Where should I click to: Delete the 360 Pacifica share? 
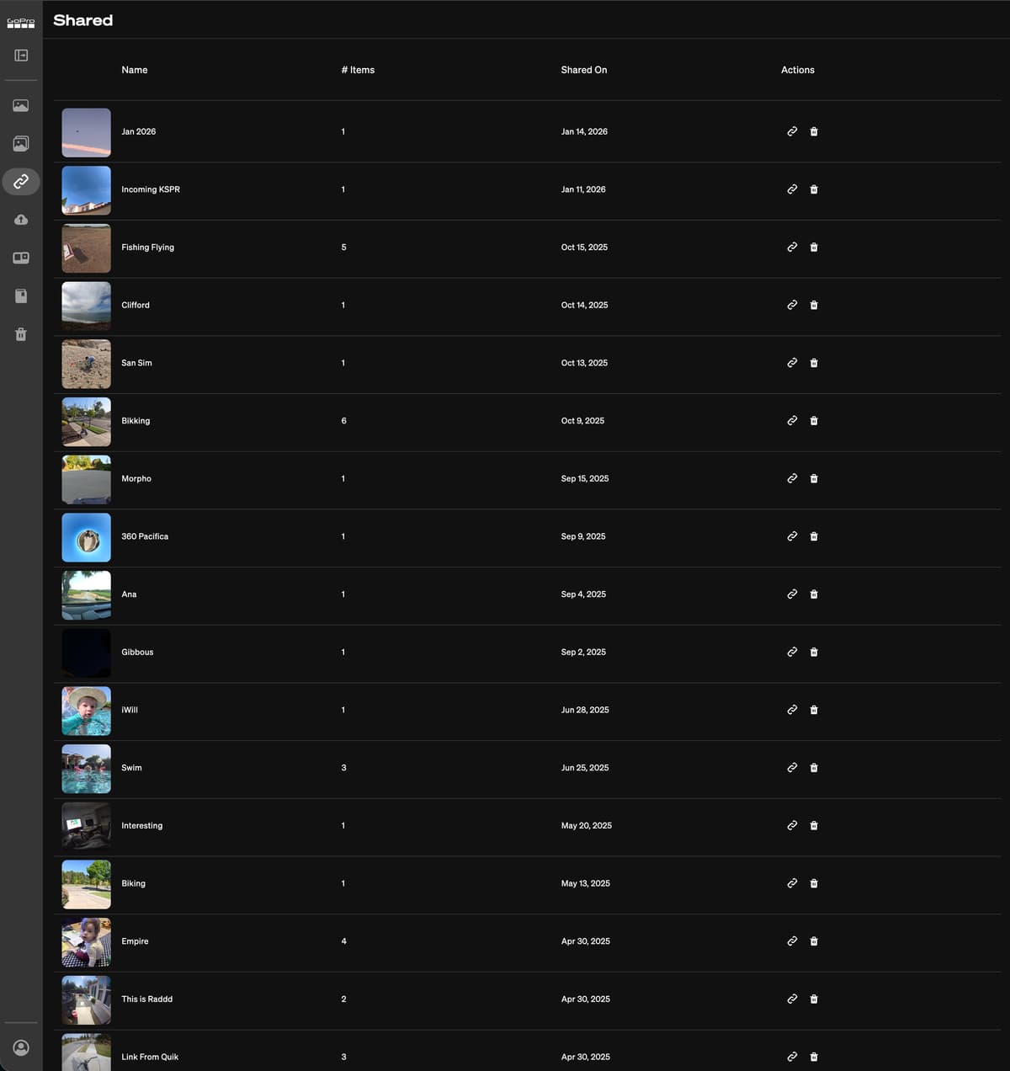tap(814, 536)
